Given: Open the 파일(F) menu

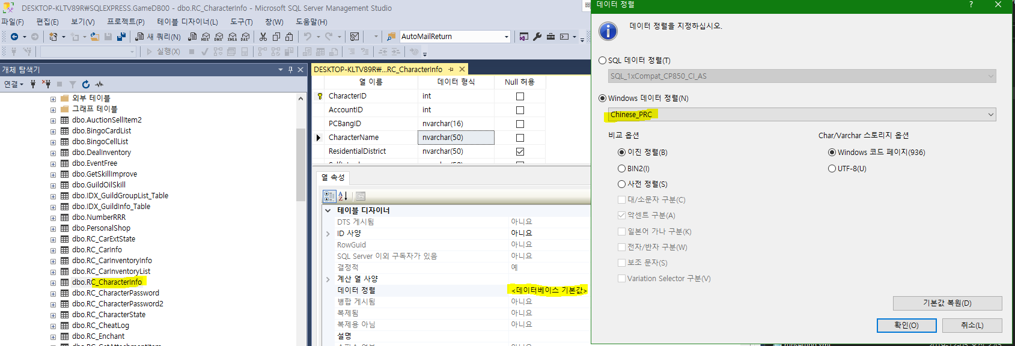Looking at the screenshot, I should tap(13, 22).
